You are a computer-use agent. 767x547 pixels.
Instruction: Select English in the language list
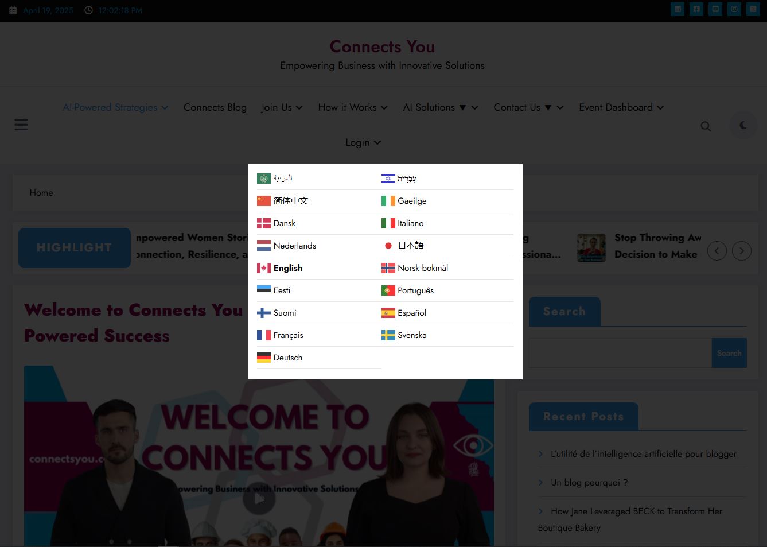pyautogui.click(x=280, y=268)
